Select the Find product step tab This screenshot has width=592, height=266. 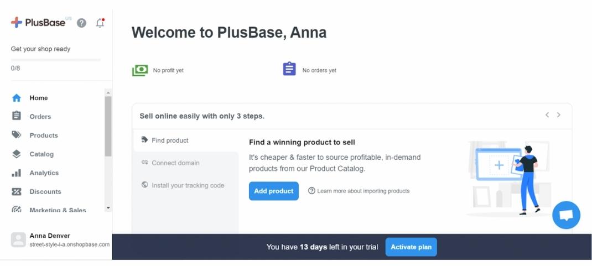(x=170, y=140)
